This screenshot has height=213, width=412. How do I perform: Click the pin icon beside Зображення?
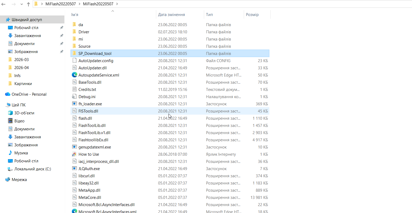(61, 52)
